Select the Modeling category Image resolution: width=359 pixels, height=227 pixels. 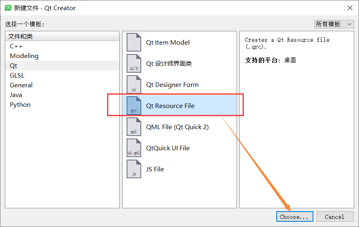(x=62, y=56)
